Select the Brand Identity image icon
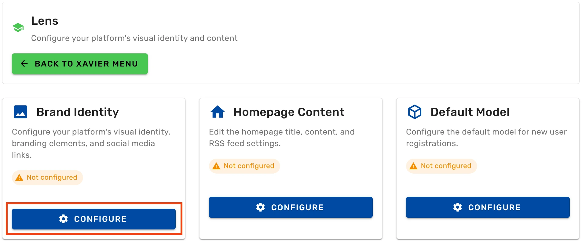This screenshot has height=241, width=582. click(20, 111)
